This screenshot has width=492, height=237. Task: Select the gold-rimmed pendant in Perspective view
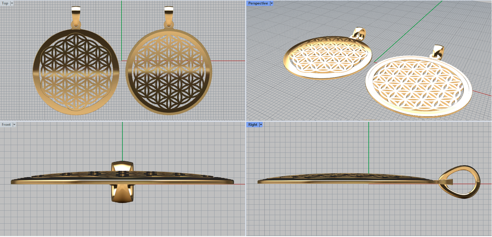[x=327, y=57]
